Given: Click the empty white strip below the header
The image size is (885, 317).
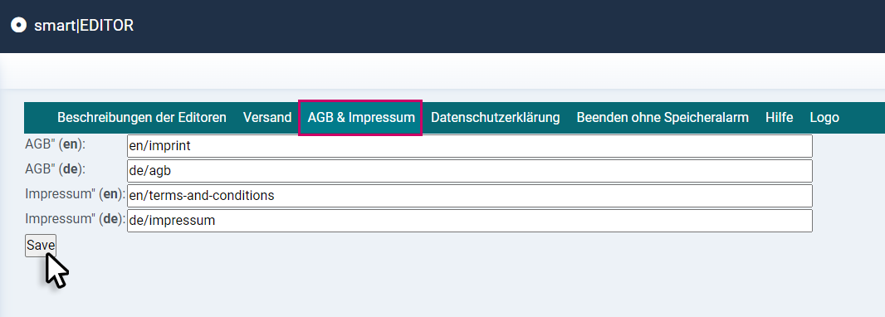Looking at the screenshot, I should click(x=442, y=71).
